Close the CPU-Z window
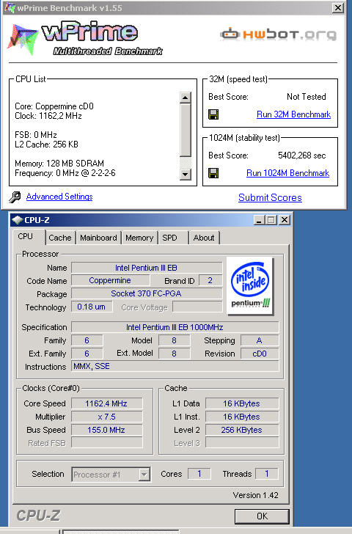This screenshot has width=352, height=534. coord(285,220)
